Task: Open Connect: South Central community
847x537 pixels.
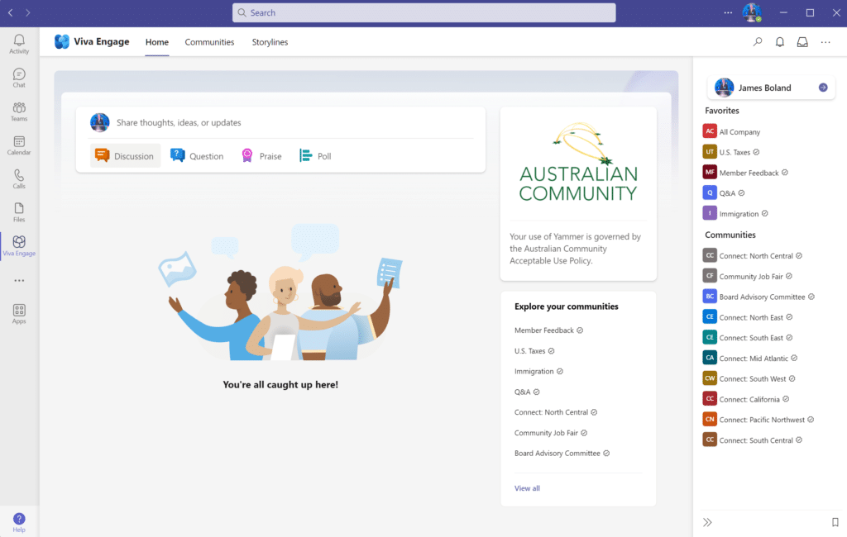Action: [x=753, y=440]
